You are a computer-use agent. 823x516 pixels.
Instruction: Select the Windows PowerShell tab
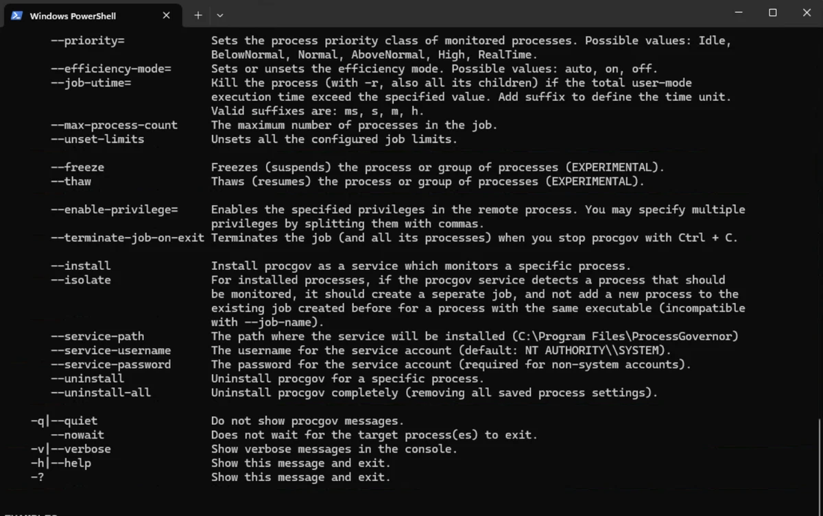tap(93, 15)
